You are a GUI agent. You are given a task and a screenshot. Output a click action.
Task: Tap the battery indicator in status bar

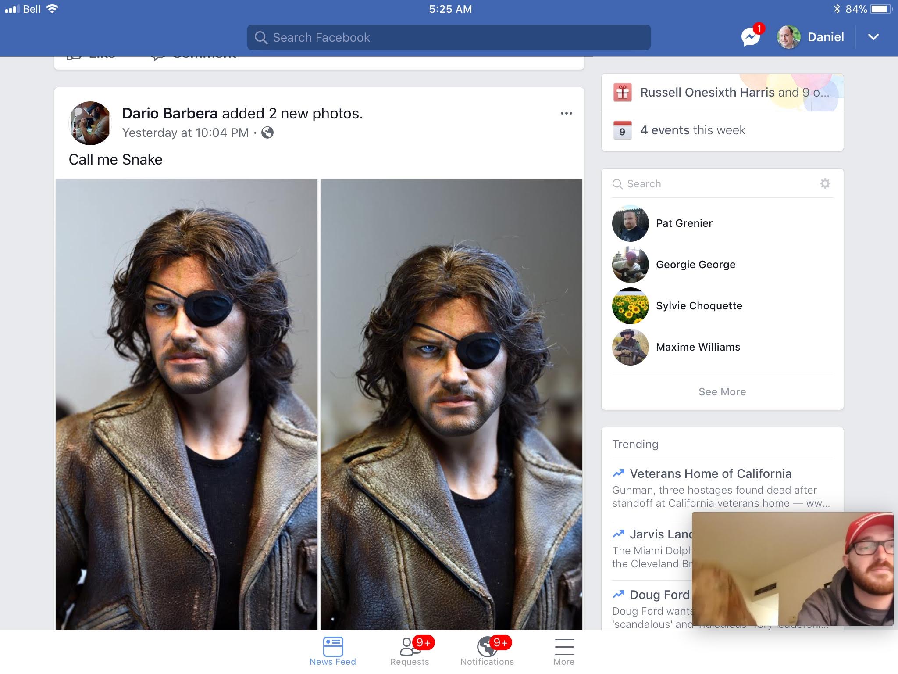[x=881, y=9]
